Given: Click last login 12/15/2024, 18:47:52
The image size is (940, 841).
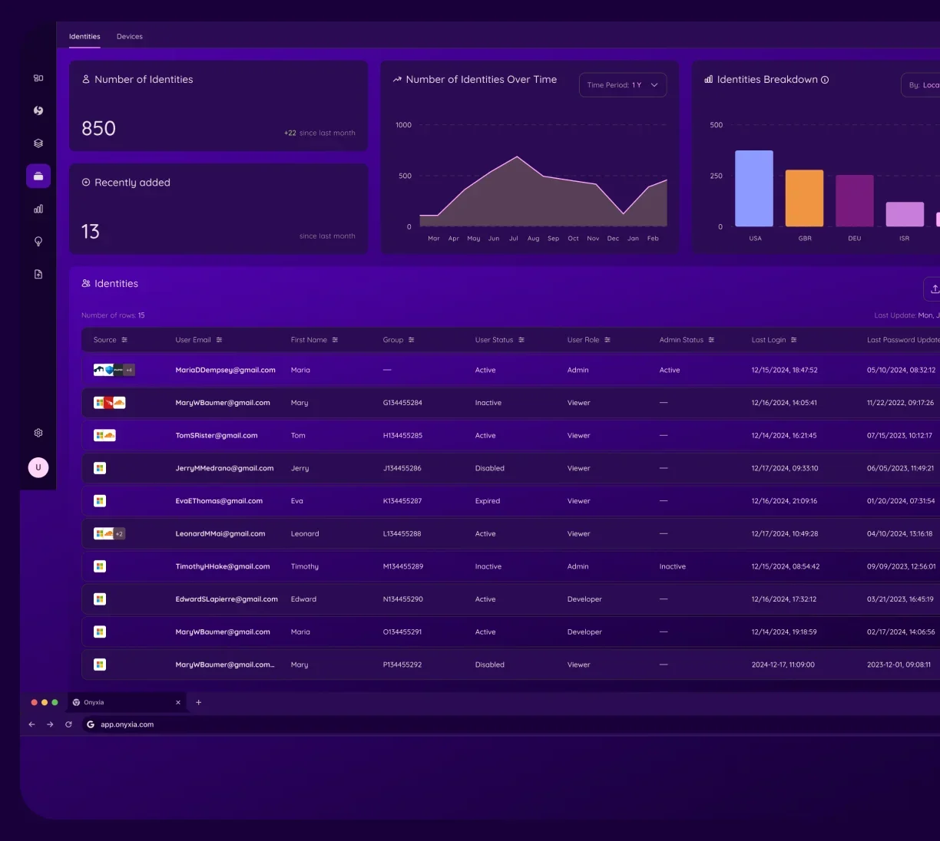Looking at the screenshot, I should point(785,370).
